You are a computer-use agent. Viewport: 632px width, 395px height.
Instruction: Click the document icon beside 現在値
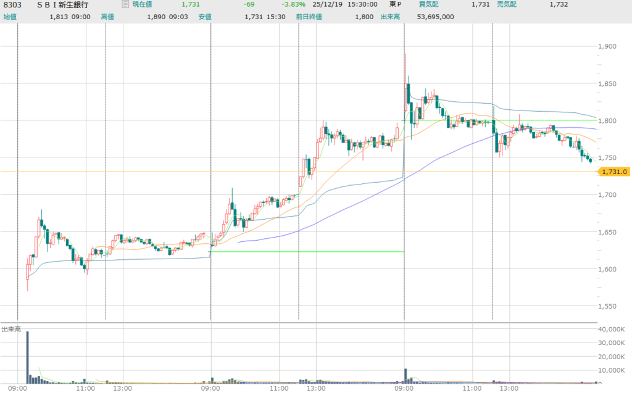[125, 4]
